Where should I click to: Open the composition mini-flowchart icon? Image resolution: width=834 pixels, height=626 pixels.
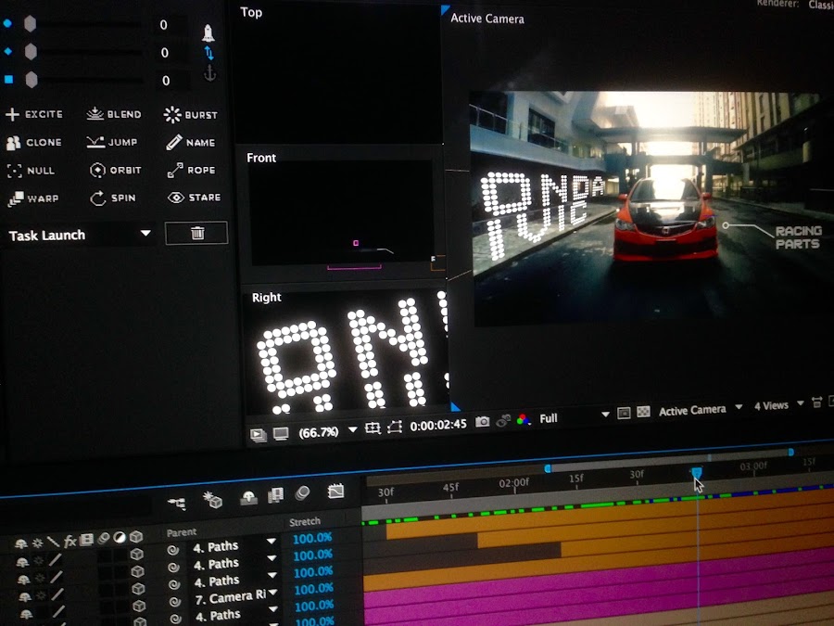[177, 503]
